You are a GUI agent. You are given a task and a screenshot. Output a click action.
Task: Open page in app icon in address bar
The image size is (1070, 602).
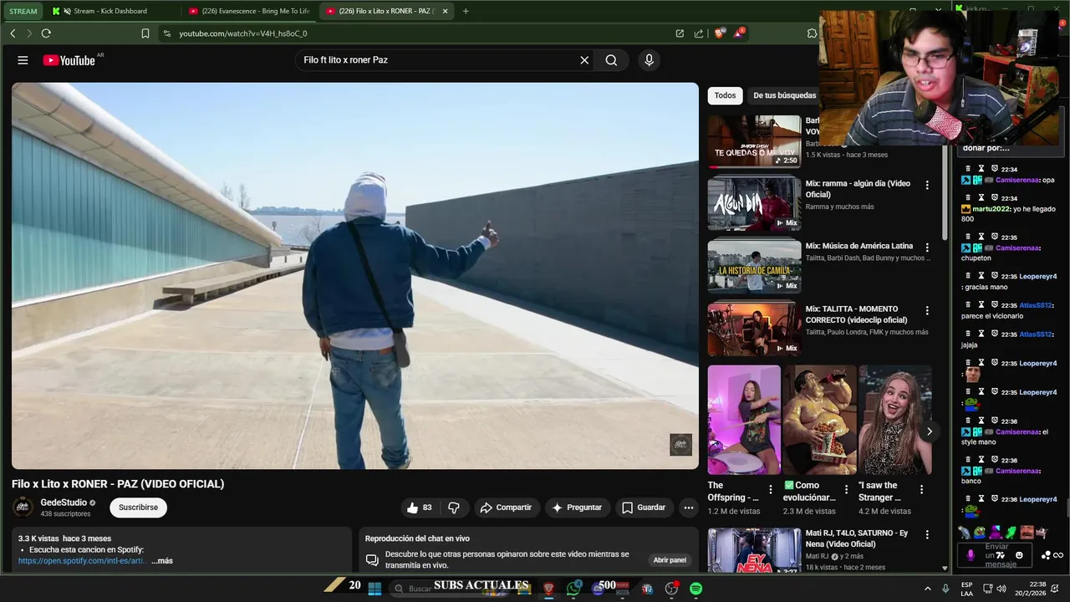[680, 33]
